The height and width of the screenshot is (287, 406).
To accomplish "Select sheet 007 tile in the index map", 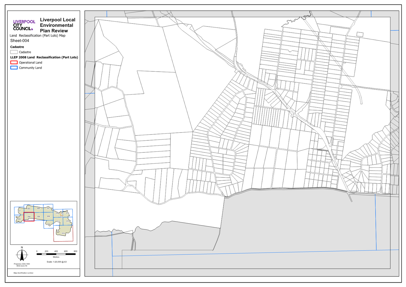I will (x=48, y=208).
